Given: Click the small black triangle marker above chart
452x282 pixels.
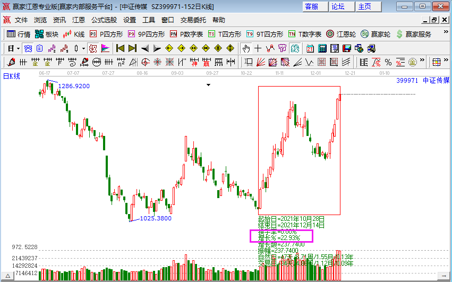Looking at the screenshot, I should [208, 85].
